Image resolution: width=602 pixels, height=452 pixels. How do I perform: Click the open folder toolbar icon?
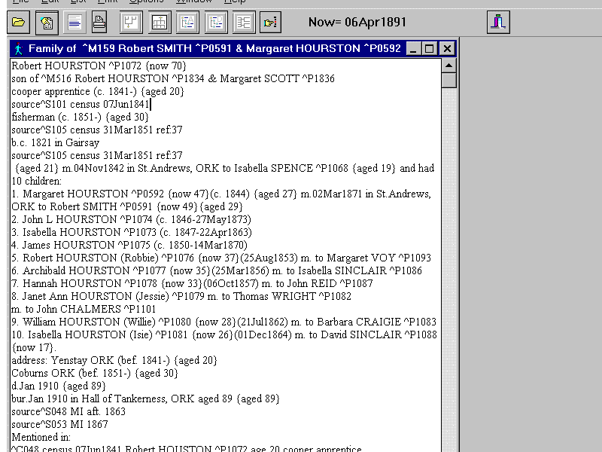point(19,23)
